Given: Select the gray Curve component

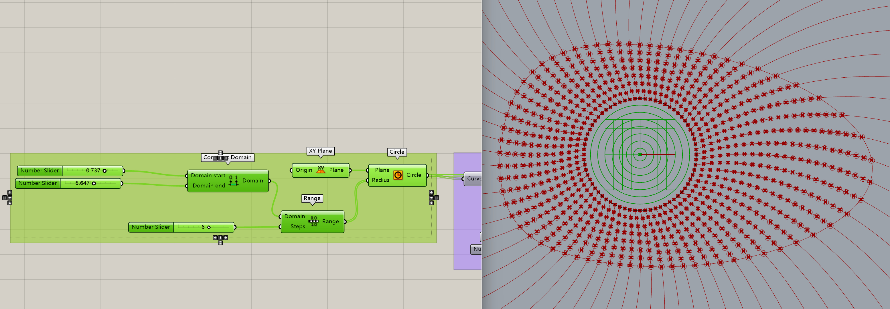Looking at the screenshot, I should [473, 178].
